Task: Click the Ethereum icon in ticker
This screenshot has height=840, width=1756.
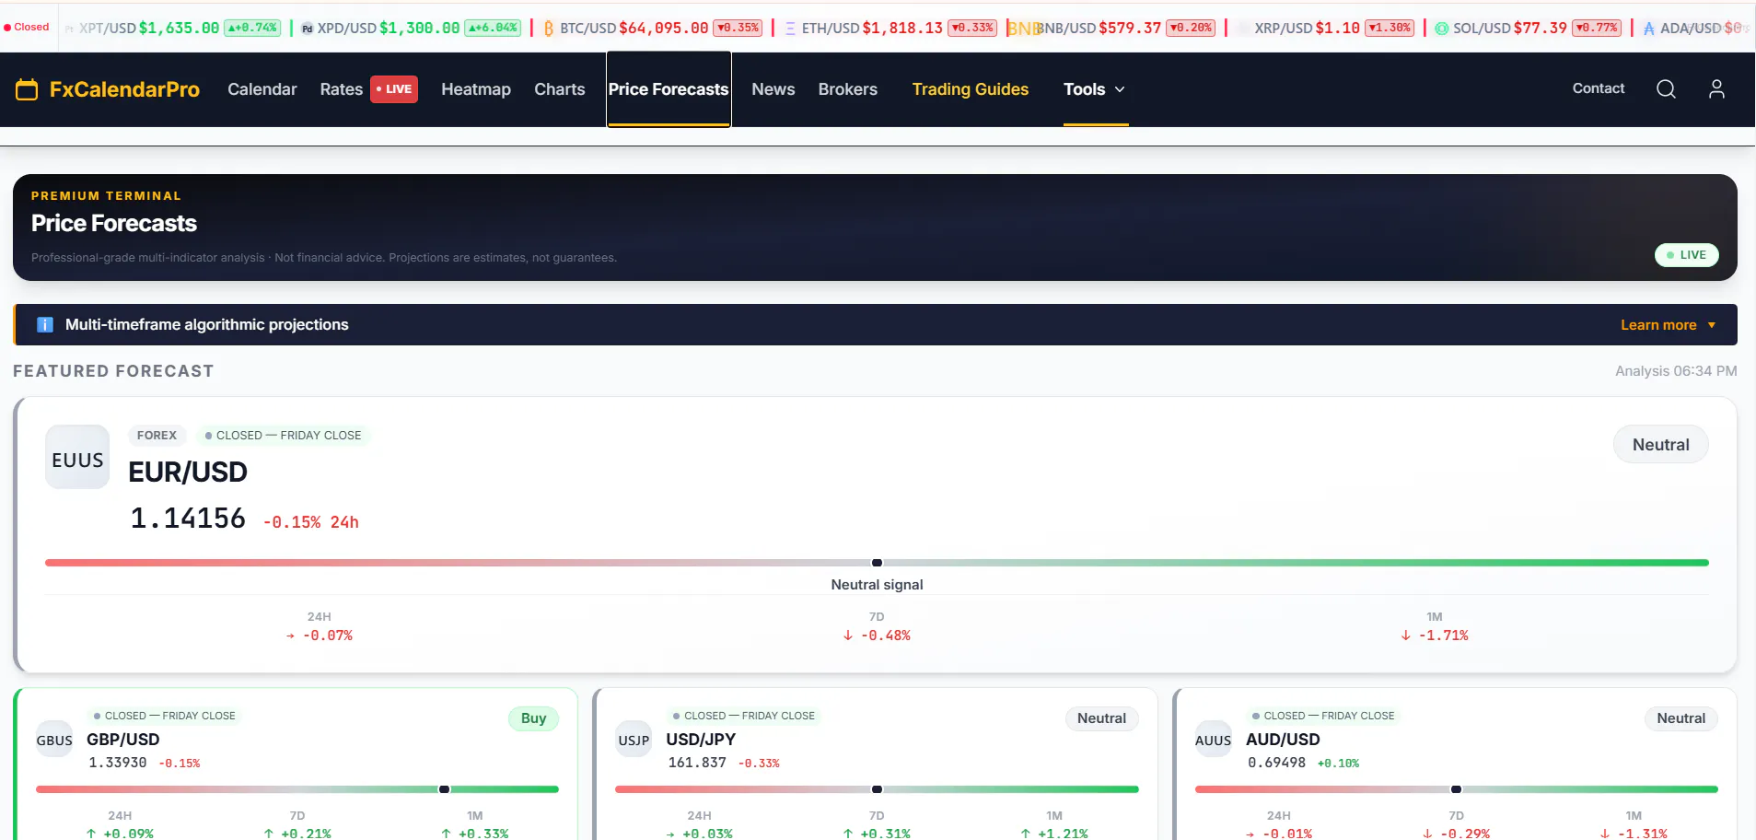Action: tap(790, 29)
